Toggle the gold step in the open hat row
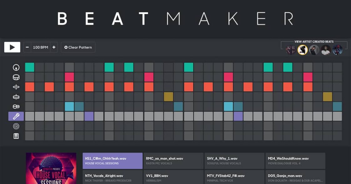Image resolution: width=351 pixels, height=184 pixels. (x=168, y=96)
